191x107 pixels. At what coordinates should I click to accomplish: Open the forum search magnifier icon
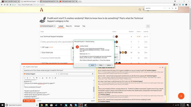coord(140,10)
